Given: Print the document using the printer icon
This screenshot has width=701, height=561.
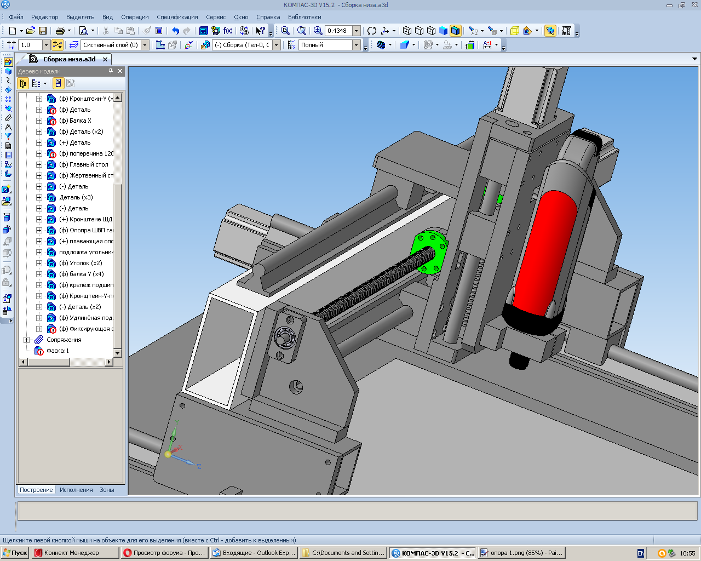Looking at the screenshot, I should pyautogui.click(x=60, y=31).
